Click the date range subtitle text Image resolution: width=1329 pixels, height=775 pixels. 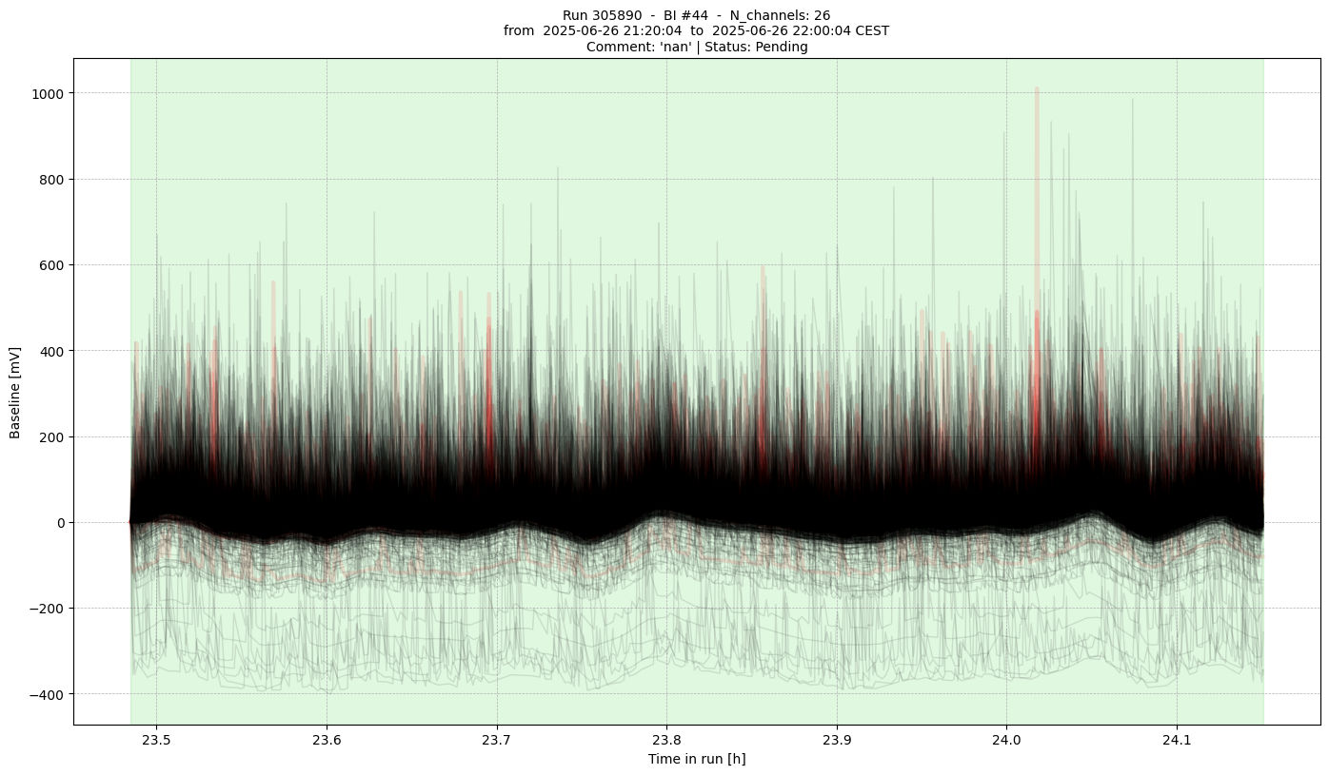click(696, 30)
